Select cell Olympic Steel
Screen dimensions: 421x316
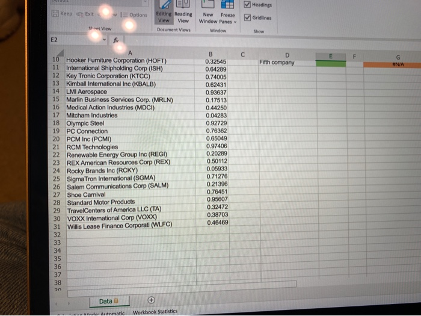click(131, 123)
